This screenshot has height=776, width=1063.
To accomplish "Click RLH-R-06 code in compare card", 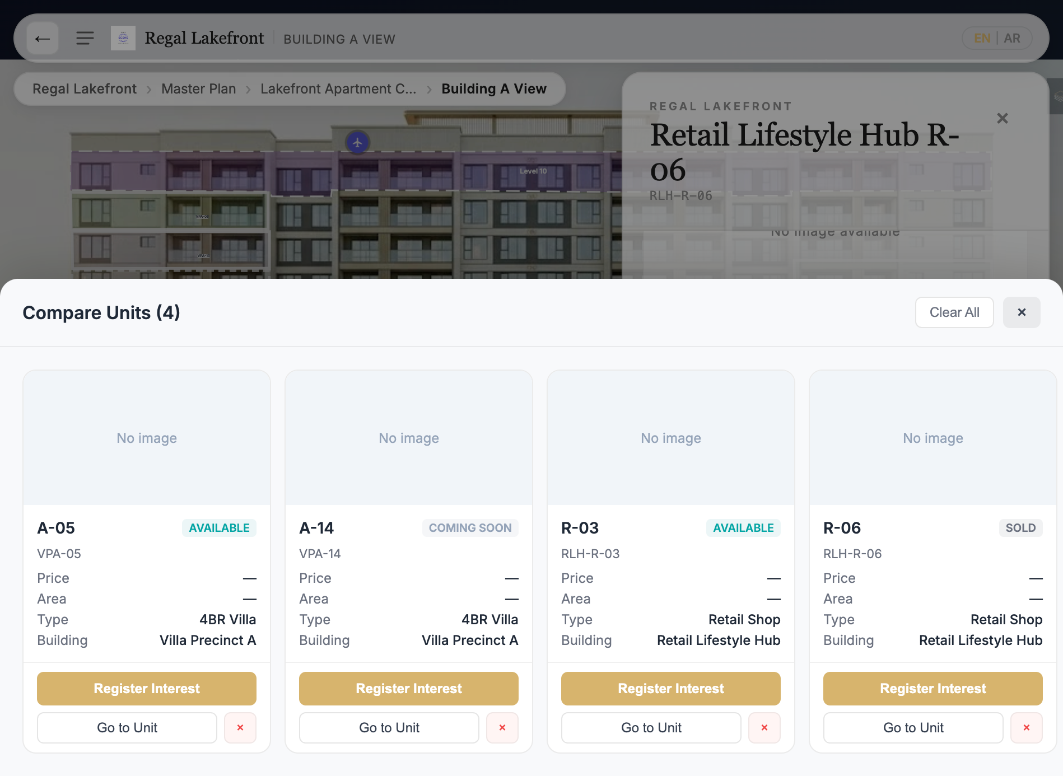I will [x=852, y=554].
